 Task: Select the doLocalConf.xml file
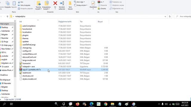pos(29,57)
